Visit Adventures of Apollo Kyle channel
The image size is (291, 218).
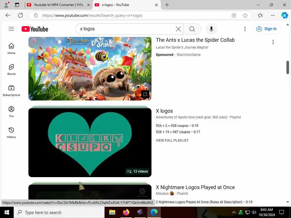pos(192,117)
